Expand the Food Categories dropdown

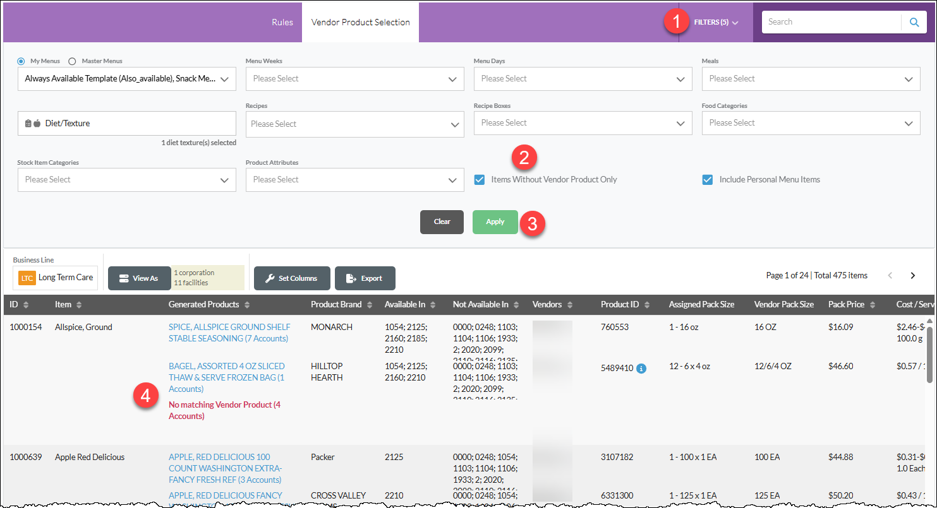point(811,123)
